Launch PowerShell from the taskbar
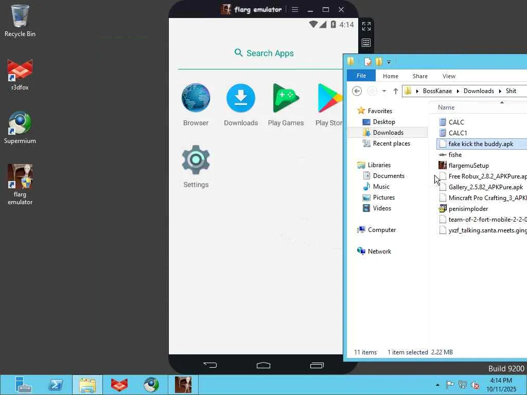527x395 pixels. point(56,385)
